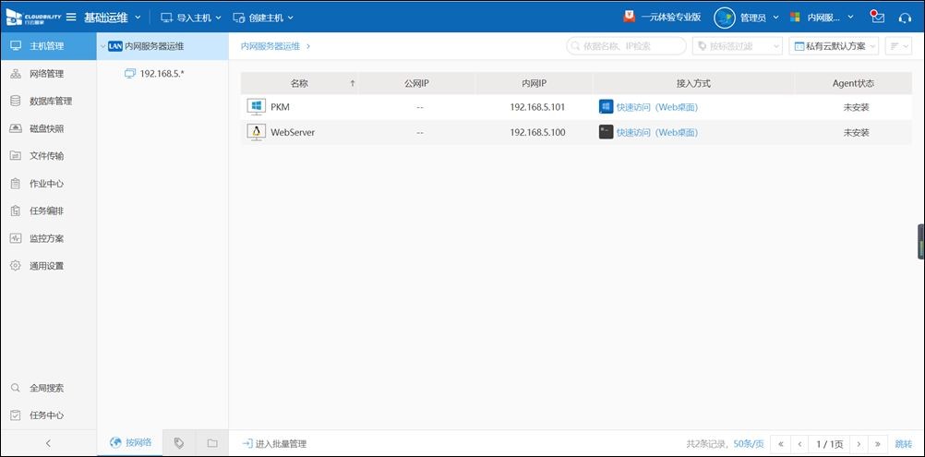Click the hamburger menu icon beside the logo

[72, 17]
